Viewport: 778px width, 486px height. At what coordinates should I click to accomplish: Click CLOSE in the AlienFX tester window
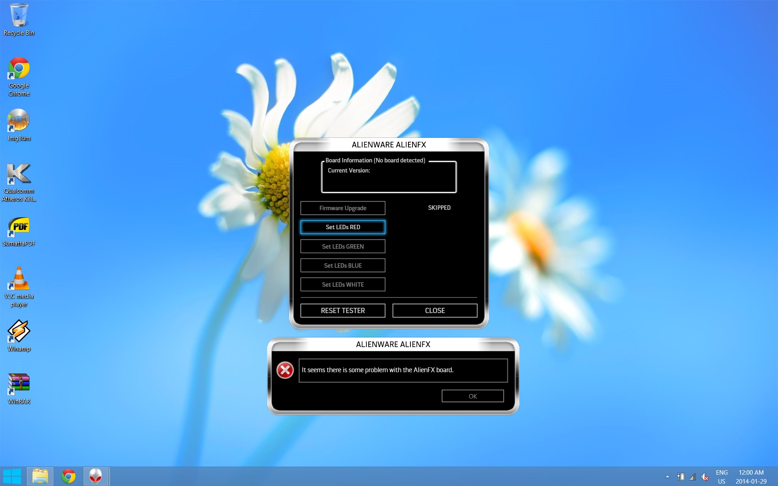pos(435,311)
